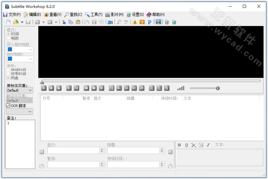Select the 结束时间 radio button
Viewport: 268px width, 179px height.
(x=8, y=74)
